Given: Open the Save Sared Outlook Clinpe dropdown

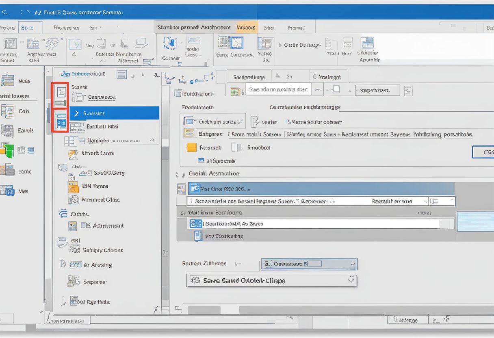Looking at the screenshot, I should click(350, 280).
